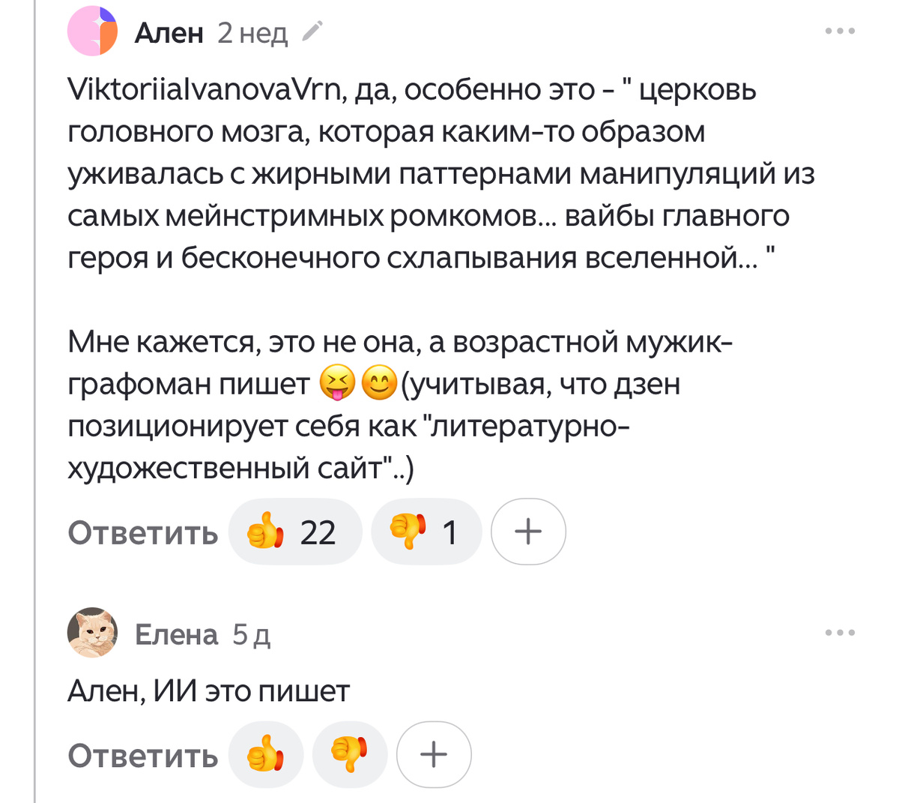The height and width of the screenshot is (803, 899).
Task: Open the plus reaction icon on Ален's comment
Action: click(528, 532)
